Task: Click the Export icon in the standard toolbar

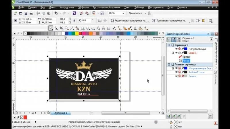Action: click(x=87, y=13)
